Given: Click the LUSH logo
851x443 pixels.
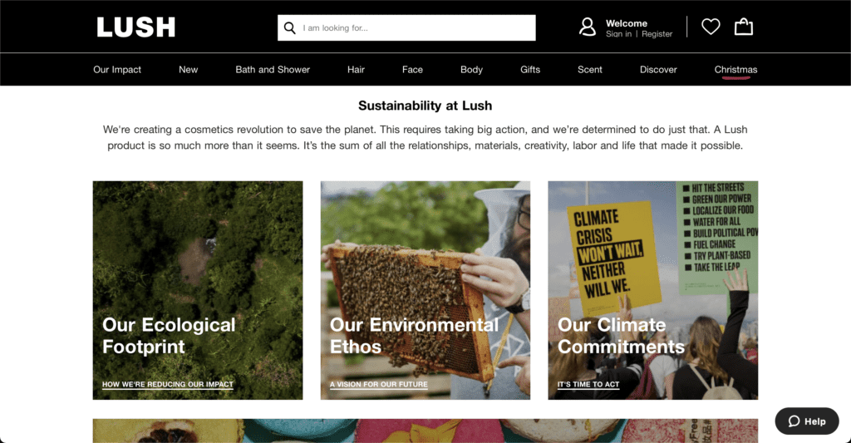Looking at the screenshot, I should click(x=136, y=27).
